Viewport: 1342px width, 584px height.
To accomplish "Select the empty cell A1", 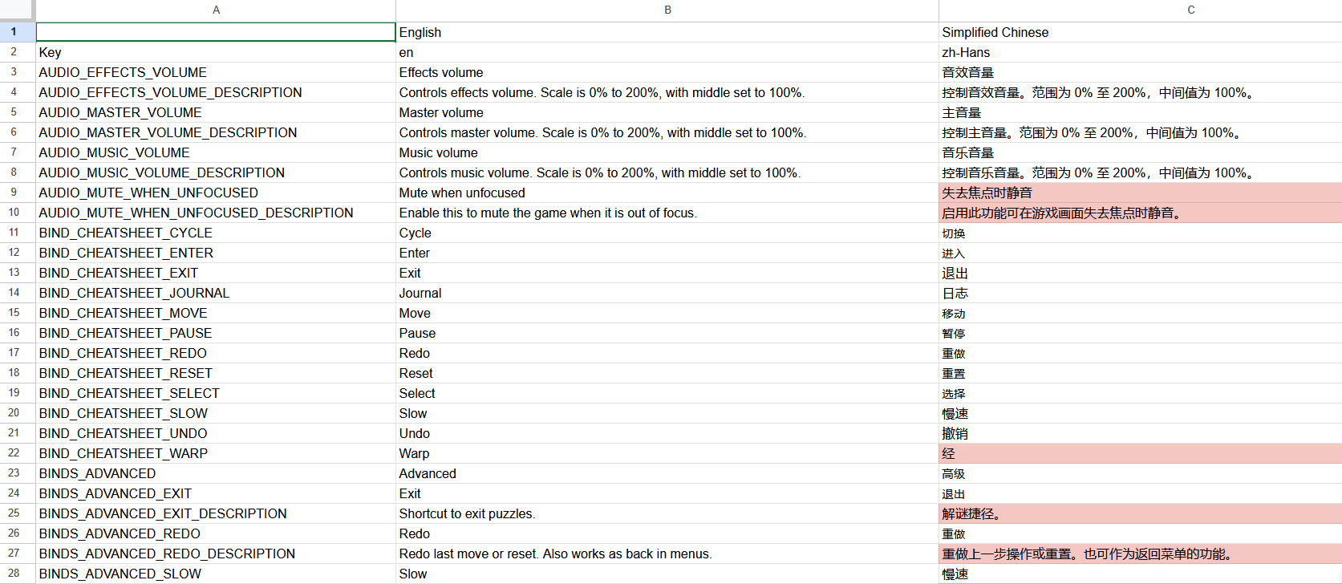I will (x=215, y=32).
